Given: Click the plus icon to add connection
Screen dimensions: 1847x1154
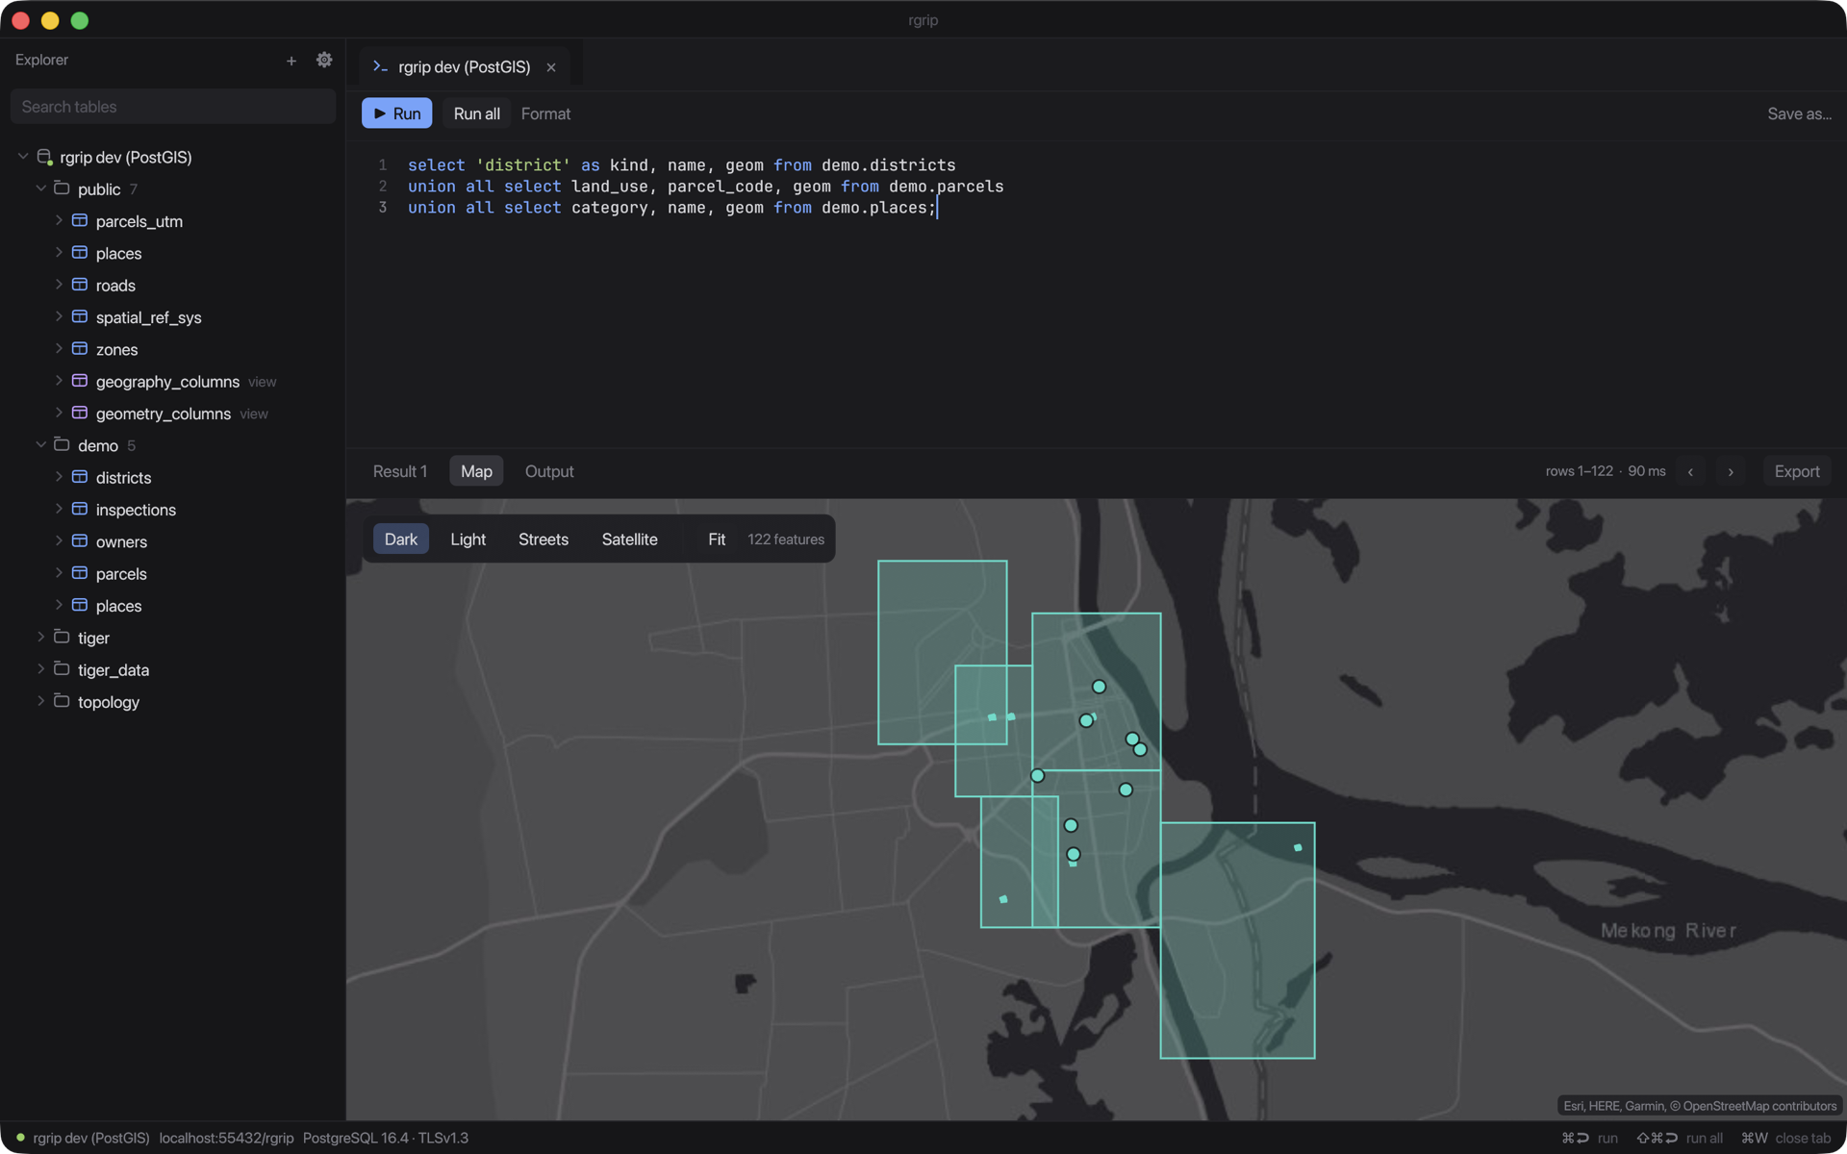Looking at the screenshot, I should pyautogui.click(x=291, y=61).
